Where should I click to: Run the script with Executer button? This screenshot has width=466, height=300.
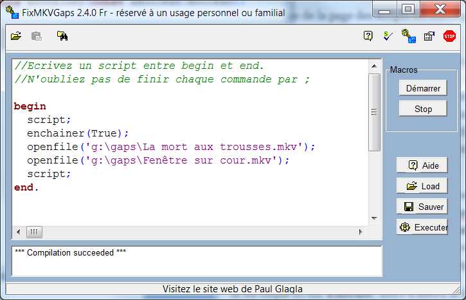(x=422, y=227)
